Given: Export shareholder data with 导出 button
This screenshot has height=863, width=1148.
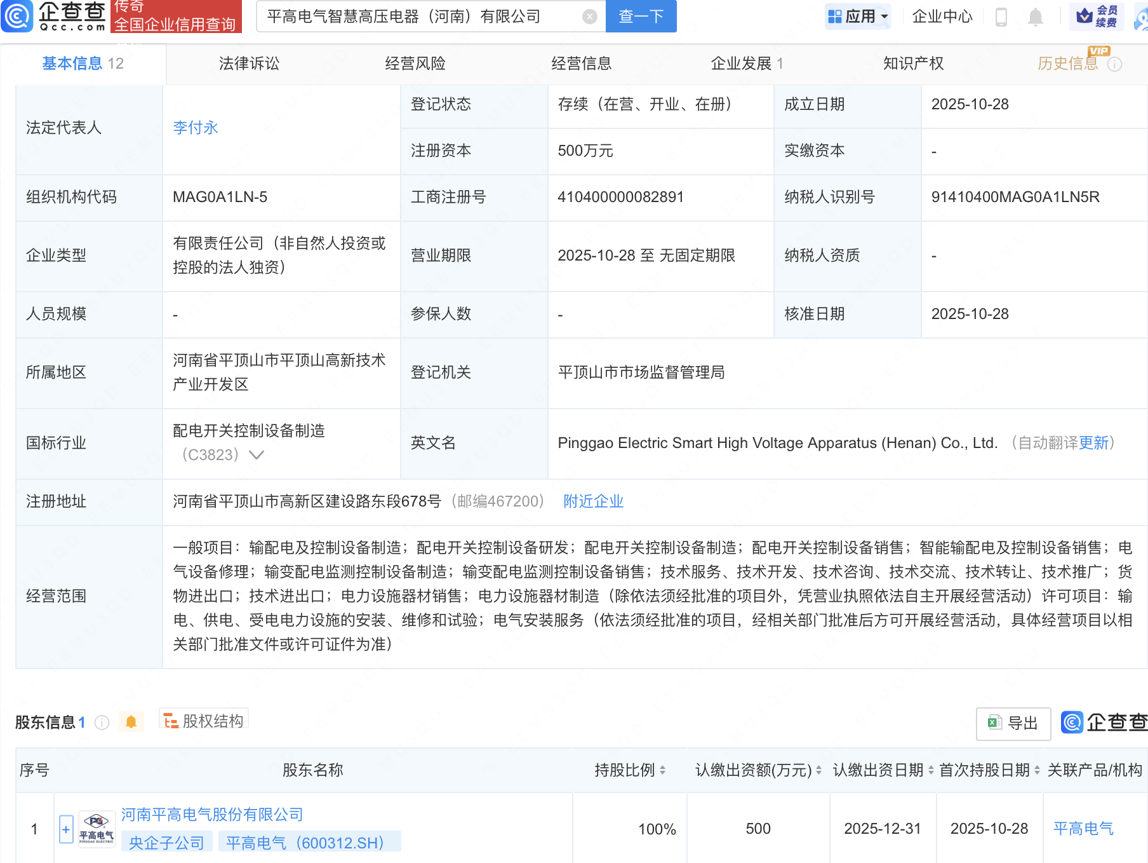Looking at the screenshot, I should 1013,723.
